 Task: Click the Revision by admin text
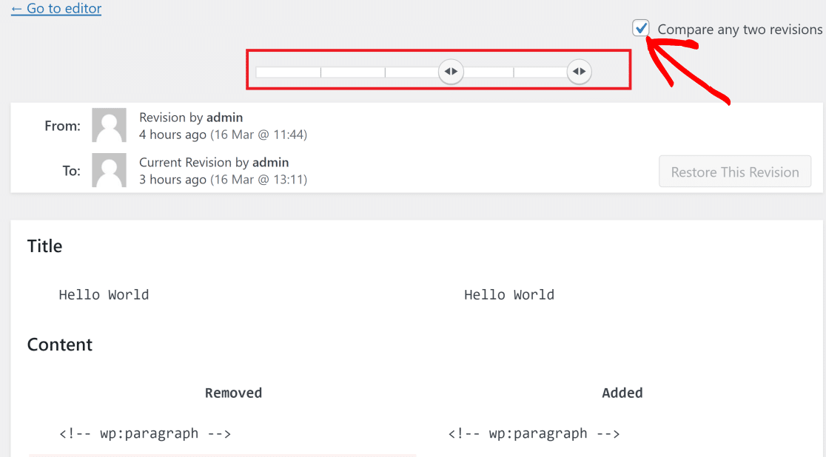click(191, 118)
